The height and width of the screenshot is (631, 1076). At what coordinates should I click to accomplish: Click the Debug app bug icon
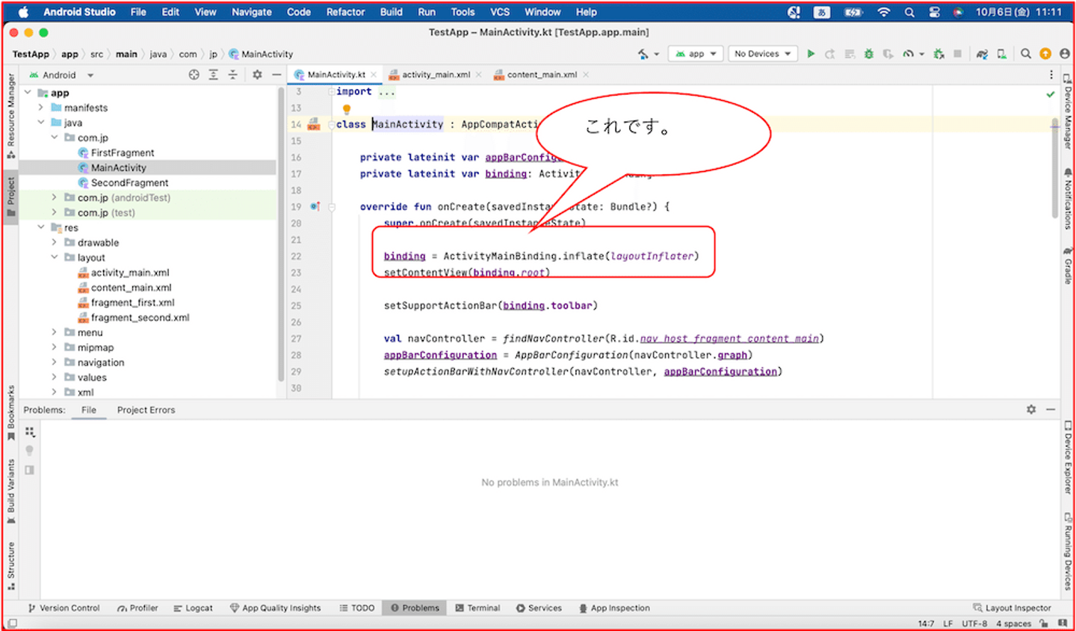[x=868, y=54]
